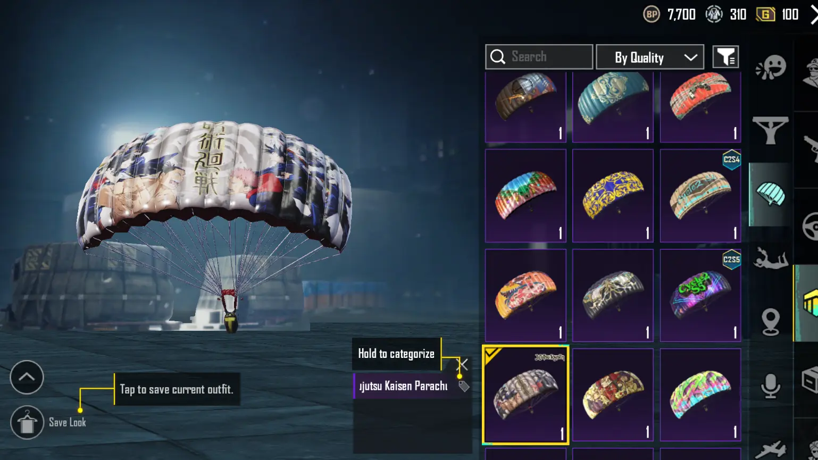Viewport: 818px width, 460px height.
Task: Open the swimming pose category icon
Action: 770,258
